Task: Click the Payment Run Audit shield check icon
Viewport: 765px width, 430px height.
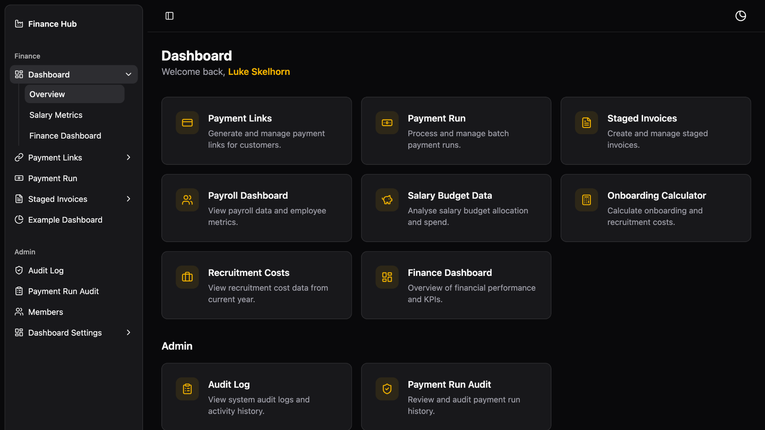Action: pos(386,389)
